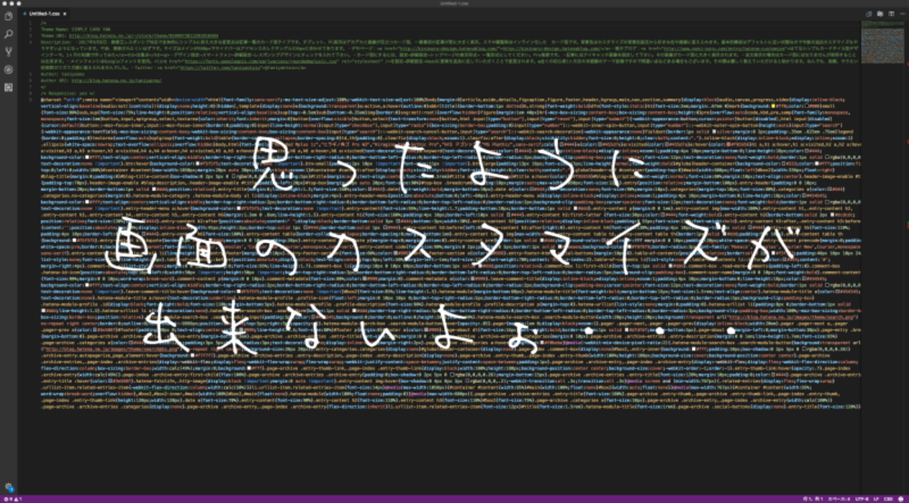This screenshot has height=503, width=909.
Task: Change the CSS language mode
Action: pyautogui.click(x=888, y=499)
